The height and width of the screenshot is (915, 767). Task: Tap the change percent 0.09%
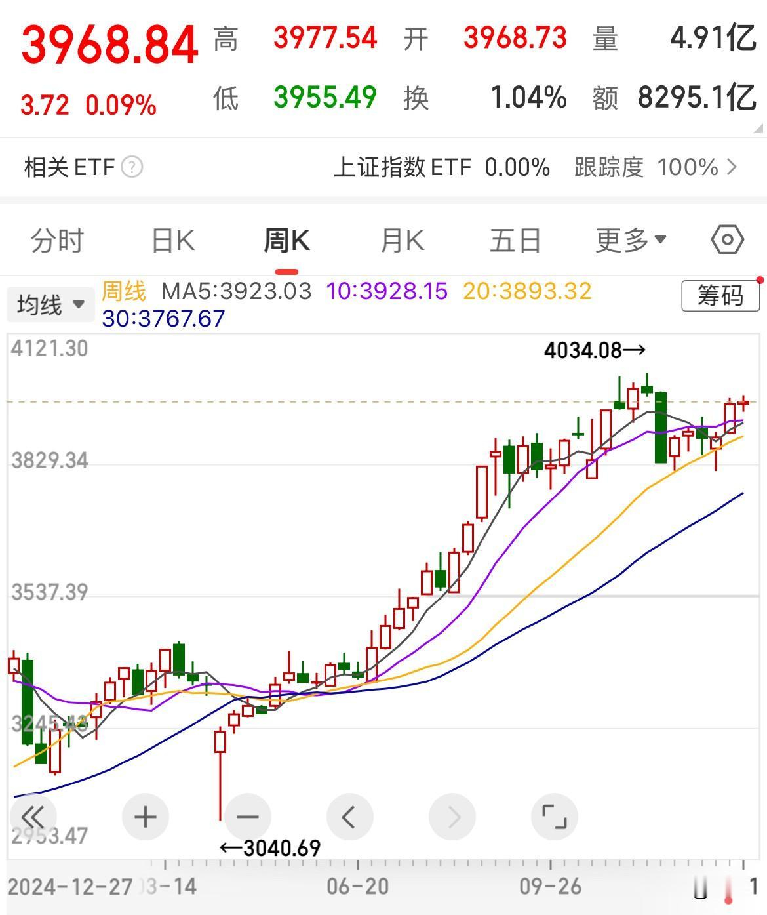(121, 105)
